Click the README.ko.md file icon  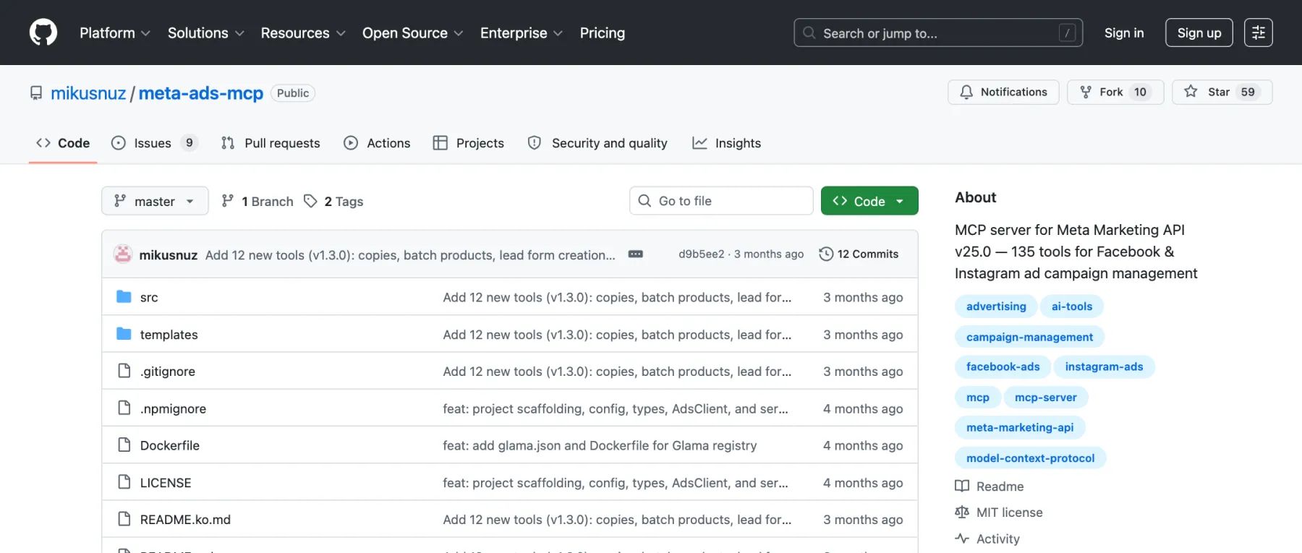124,519
